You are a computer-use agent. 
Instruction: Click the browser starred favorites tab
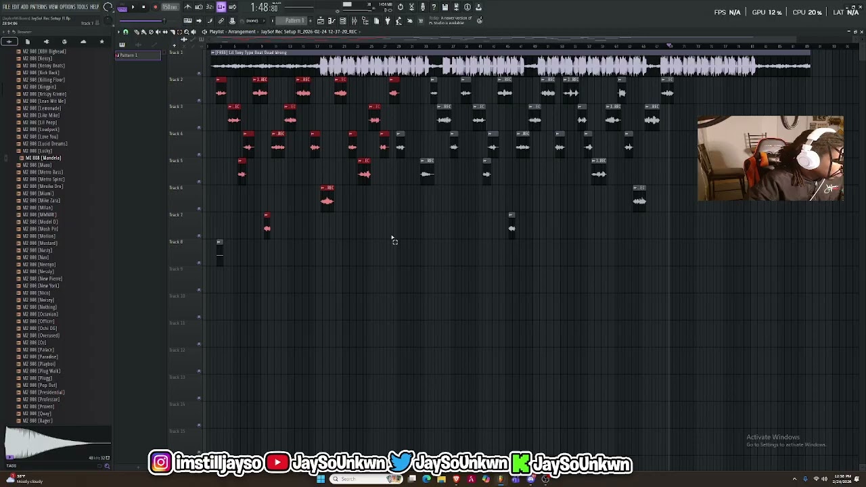(x=101, y=42)
